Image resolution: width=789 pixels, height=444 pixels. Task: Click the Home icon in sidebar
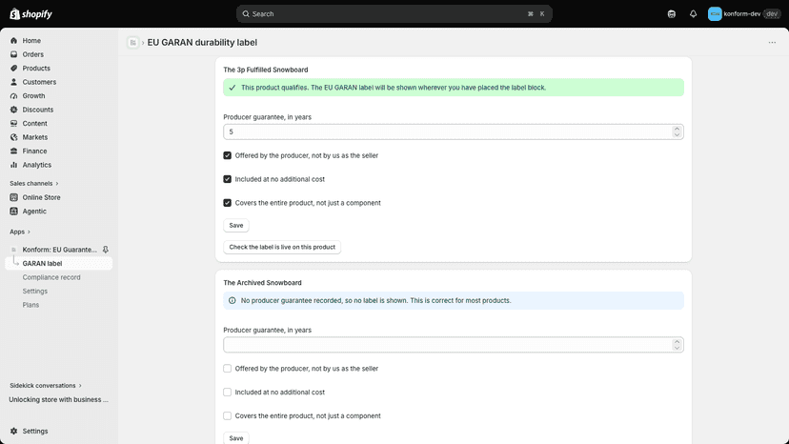13,41
